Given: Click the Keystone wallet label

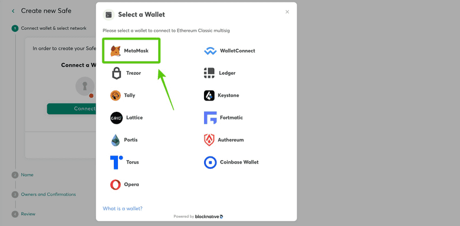Looking at the screenshot, I should 228,95.
